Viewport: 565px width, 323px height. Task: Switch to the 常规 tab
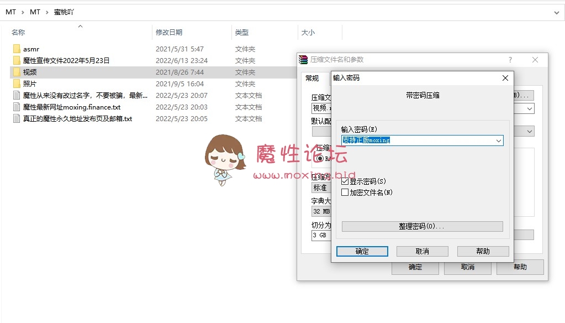[313, 78]
